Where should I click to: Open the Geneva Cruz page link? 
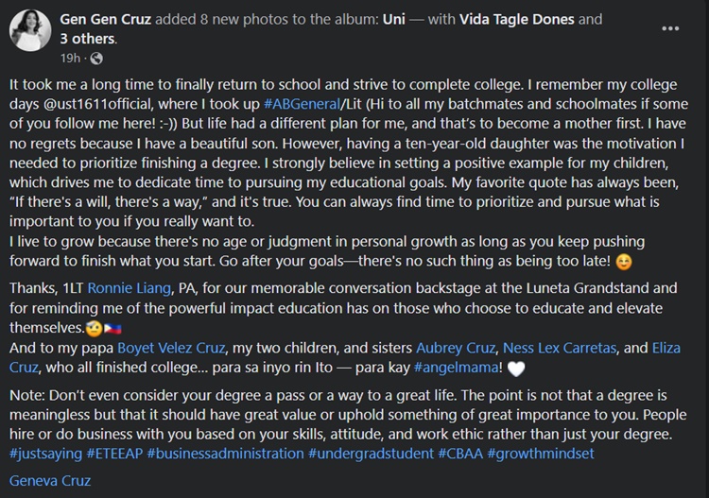(x=50, y=480)
